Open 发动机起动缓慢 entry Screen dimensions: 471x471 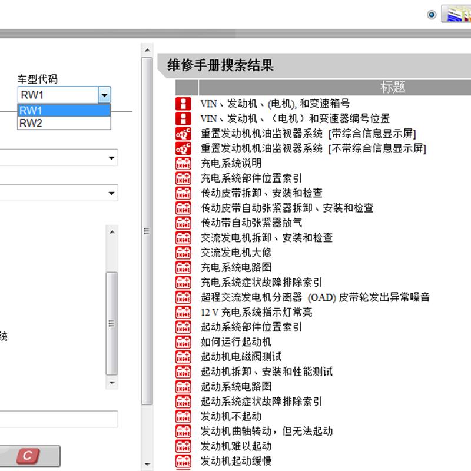click(x=236, y=461)
